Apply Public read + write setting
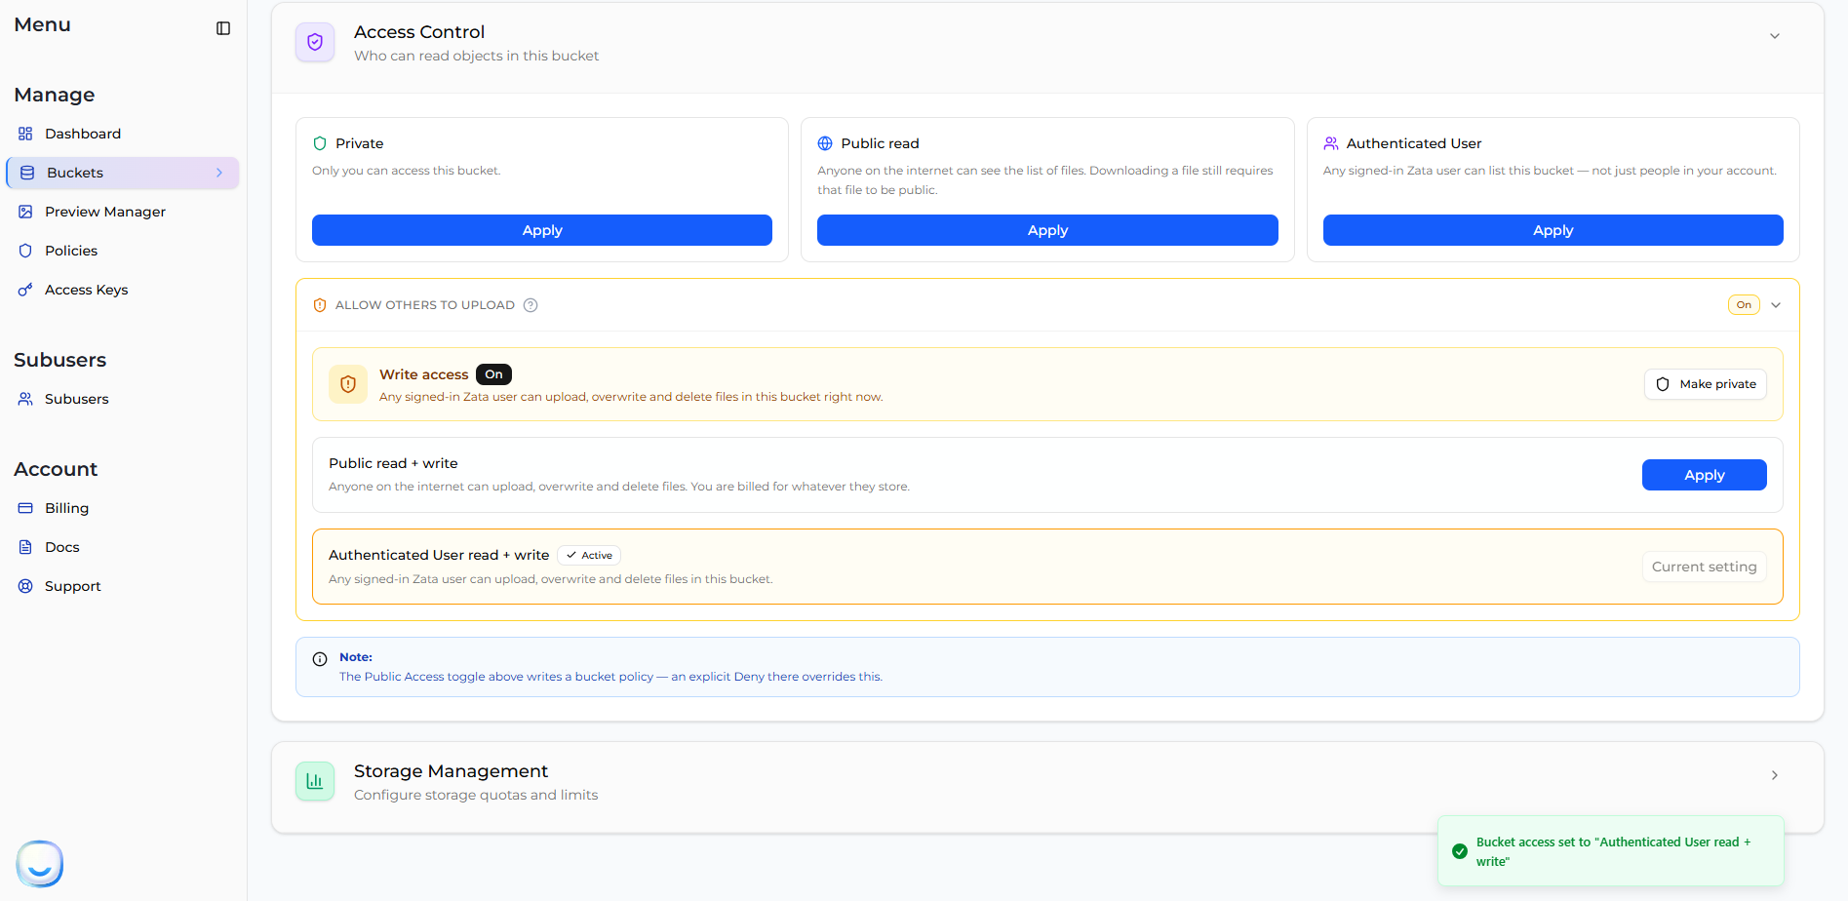 point(1705,475)
